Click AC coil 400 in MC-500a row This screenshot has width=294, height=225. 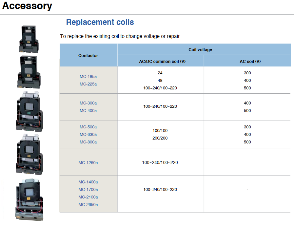[247, 135]
